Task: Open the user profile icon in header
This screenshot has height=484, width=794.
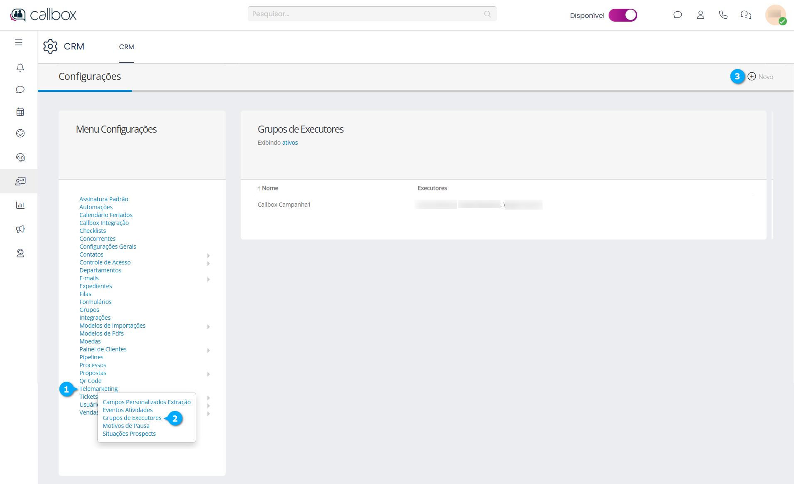Action: coord(700,15)
